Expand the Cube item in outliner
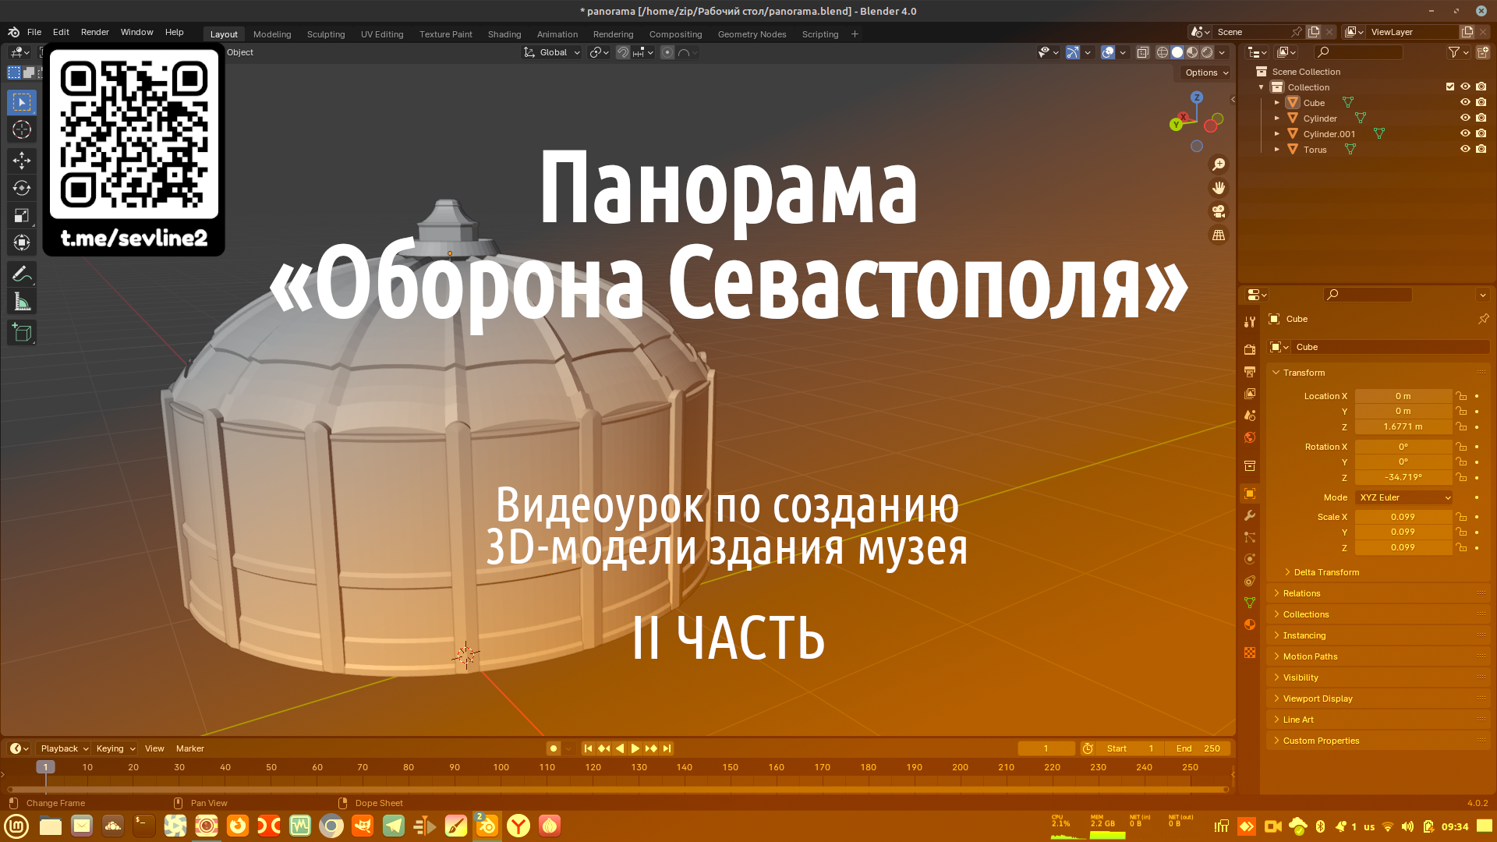The image size is (1497, 842). pyautogui.click(x=1276, y=102)
